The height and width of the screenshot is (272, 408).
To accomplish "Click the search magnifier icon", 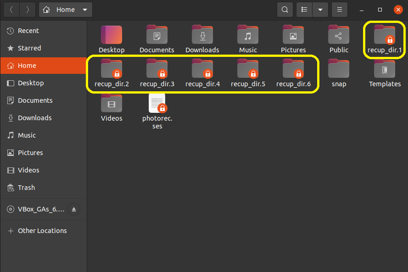I will (285, 10).
